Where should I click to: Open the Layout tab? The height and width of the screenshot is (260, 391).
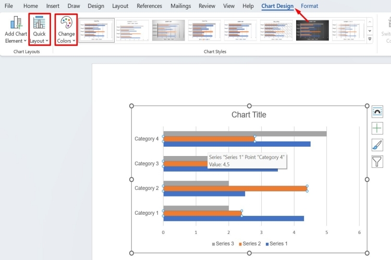(x=120, y=6)
